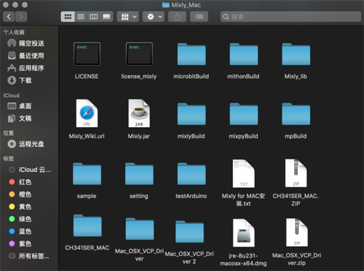Select the microbitBuild folder

point(192,54)
